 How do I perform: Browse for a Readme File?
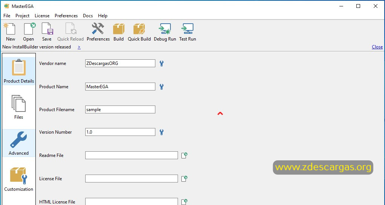point(184,155)
